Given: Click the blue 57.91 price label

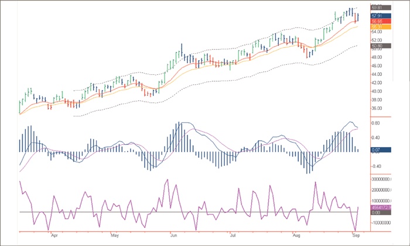Looking at the screenshot, I should pos(377,16).
